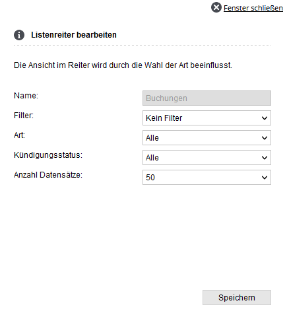The width and height of the screenshot is (287, 315).
Task: Open the Anzahl Datensätze dropdown showing 50
Action: coord(207,177)
